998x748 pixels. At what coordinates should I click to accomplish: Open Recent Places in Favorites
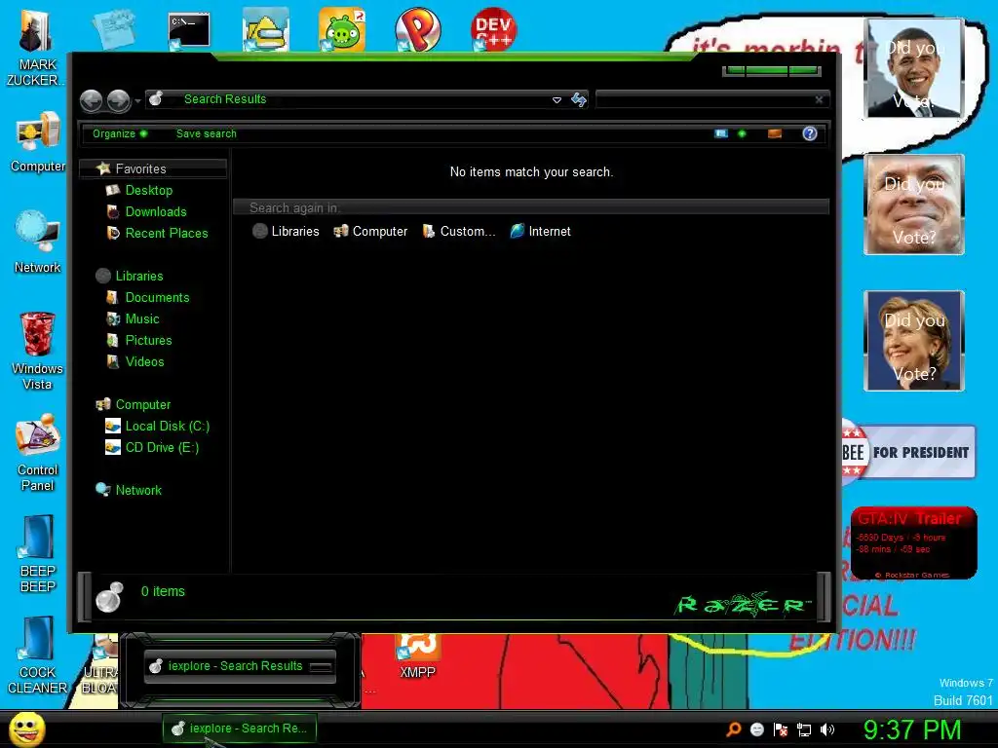167,234
